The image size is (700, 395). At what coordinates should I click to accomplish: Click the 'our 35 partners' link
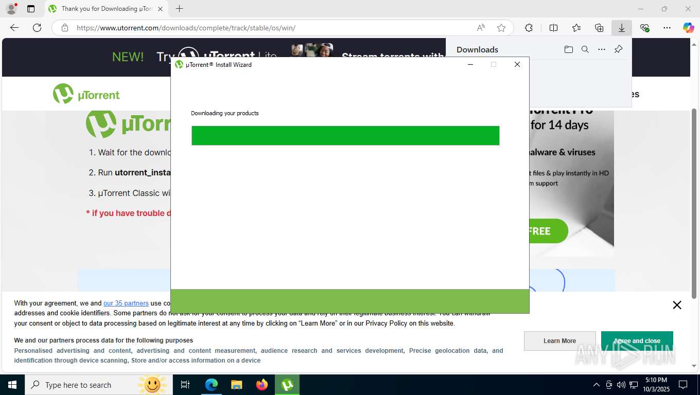[126, 303]
